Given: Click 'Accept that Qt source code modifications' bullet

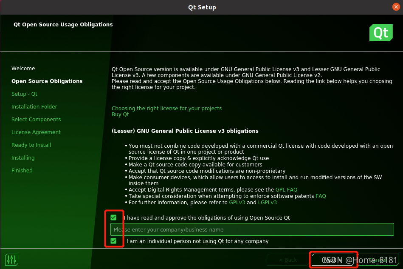Looking at the screenshot, I should point(207,171).
